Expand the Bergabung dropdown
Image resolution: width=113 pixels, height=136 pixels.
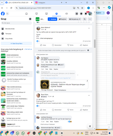point(75,19)
